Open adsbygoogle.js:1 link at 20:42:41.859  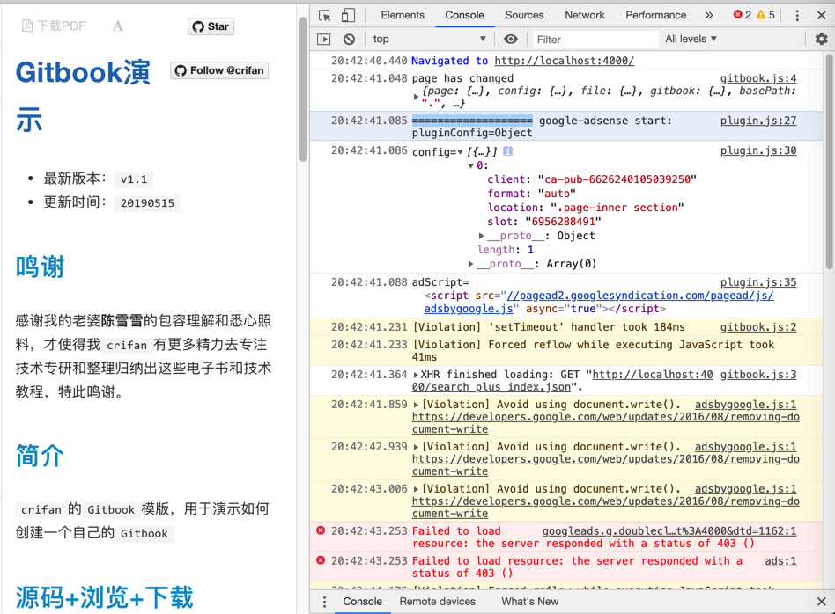point(745,405)
